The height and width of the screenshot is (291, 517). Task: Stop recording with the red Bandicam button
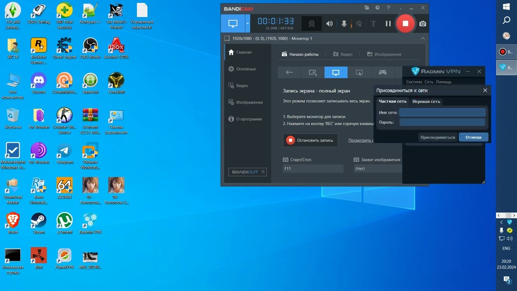tap(405, 23)
